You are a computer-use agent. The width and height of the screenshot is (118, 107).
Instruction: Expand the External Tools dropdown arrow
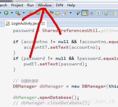tap(24, 13)
